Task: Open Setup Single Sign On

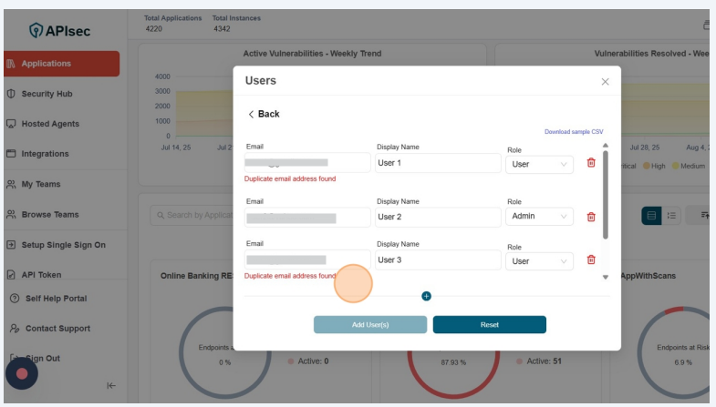Action: click(x=63, y=245)
